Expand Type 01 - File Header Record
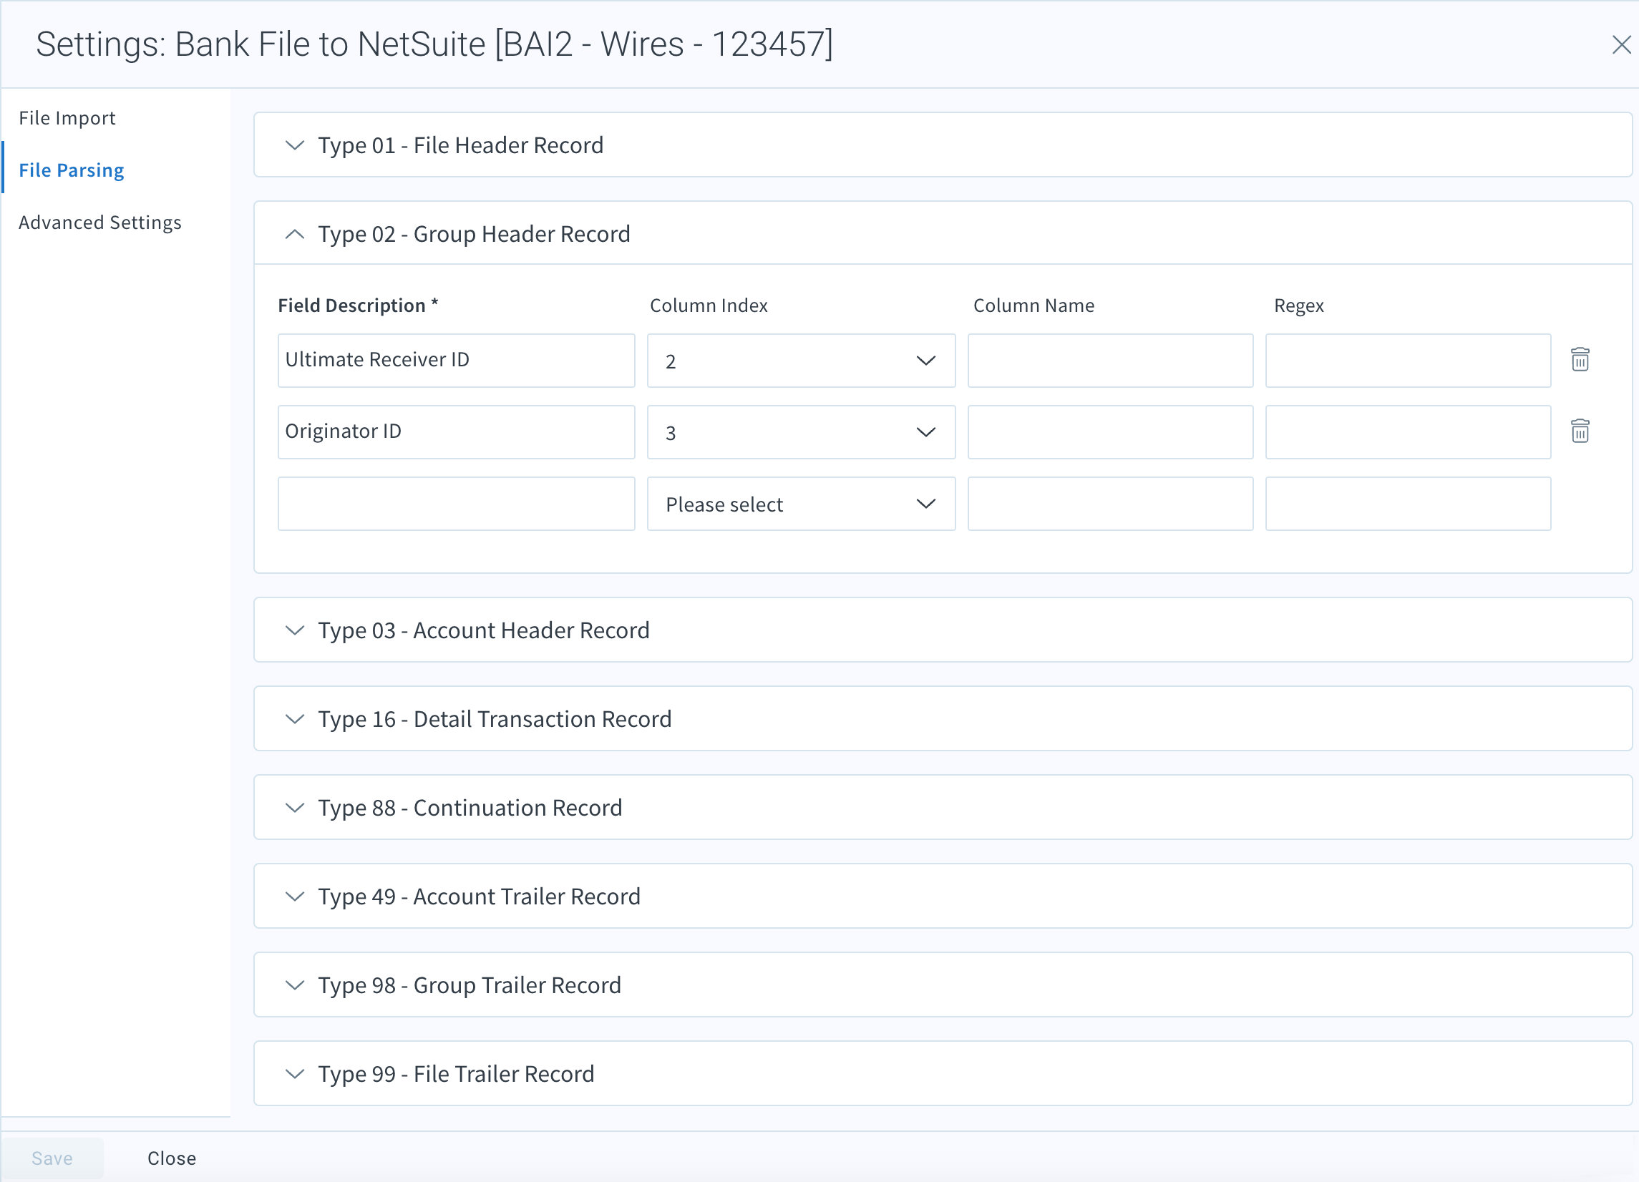This screenshot has height=1182, width=1639. pyautogui.click(x=294, y=145)
